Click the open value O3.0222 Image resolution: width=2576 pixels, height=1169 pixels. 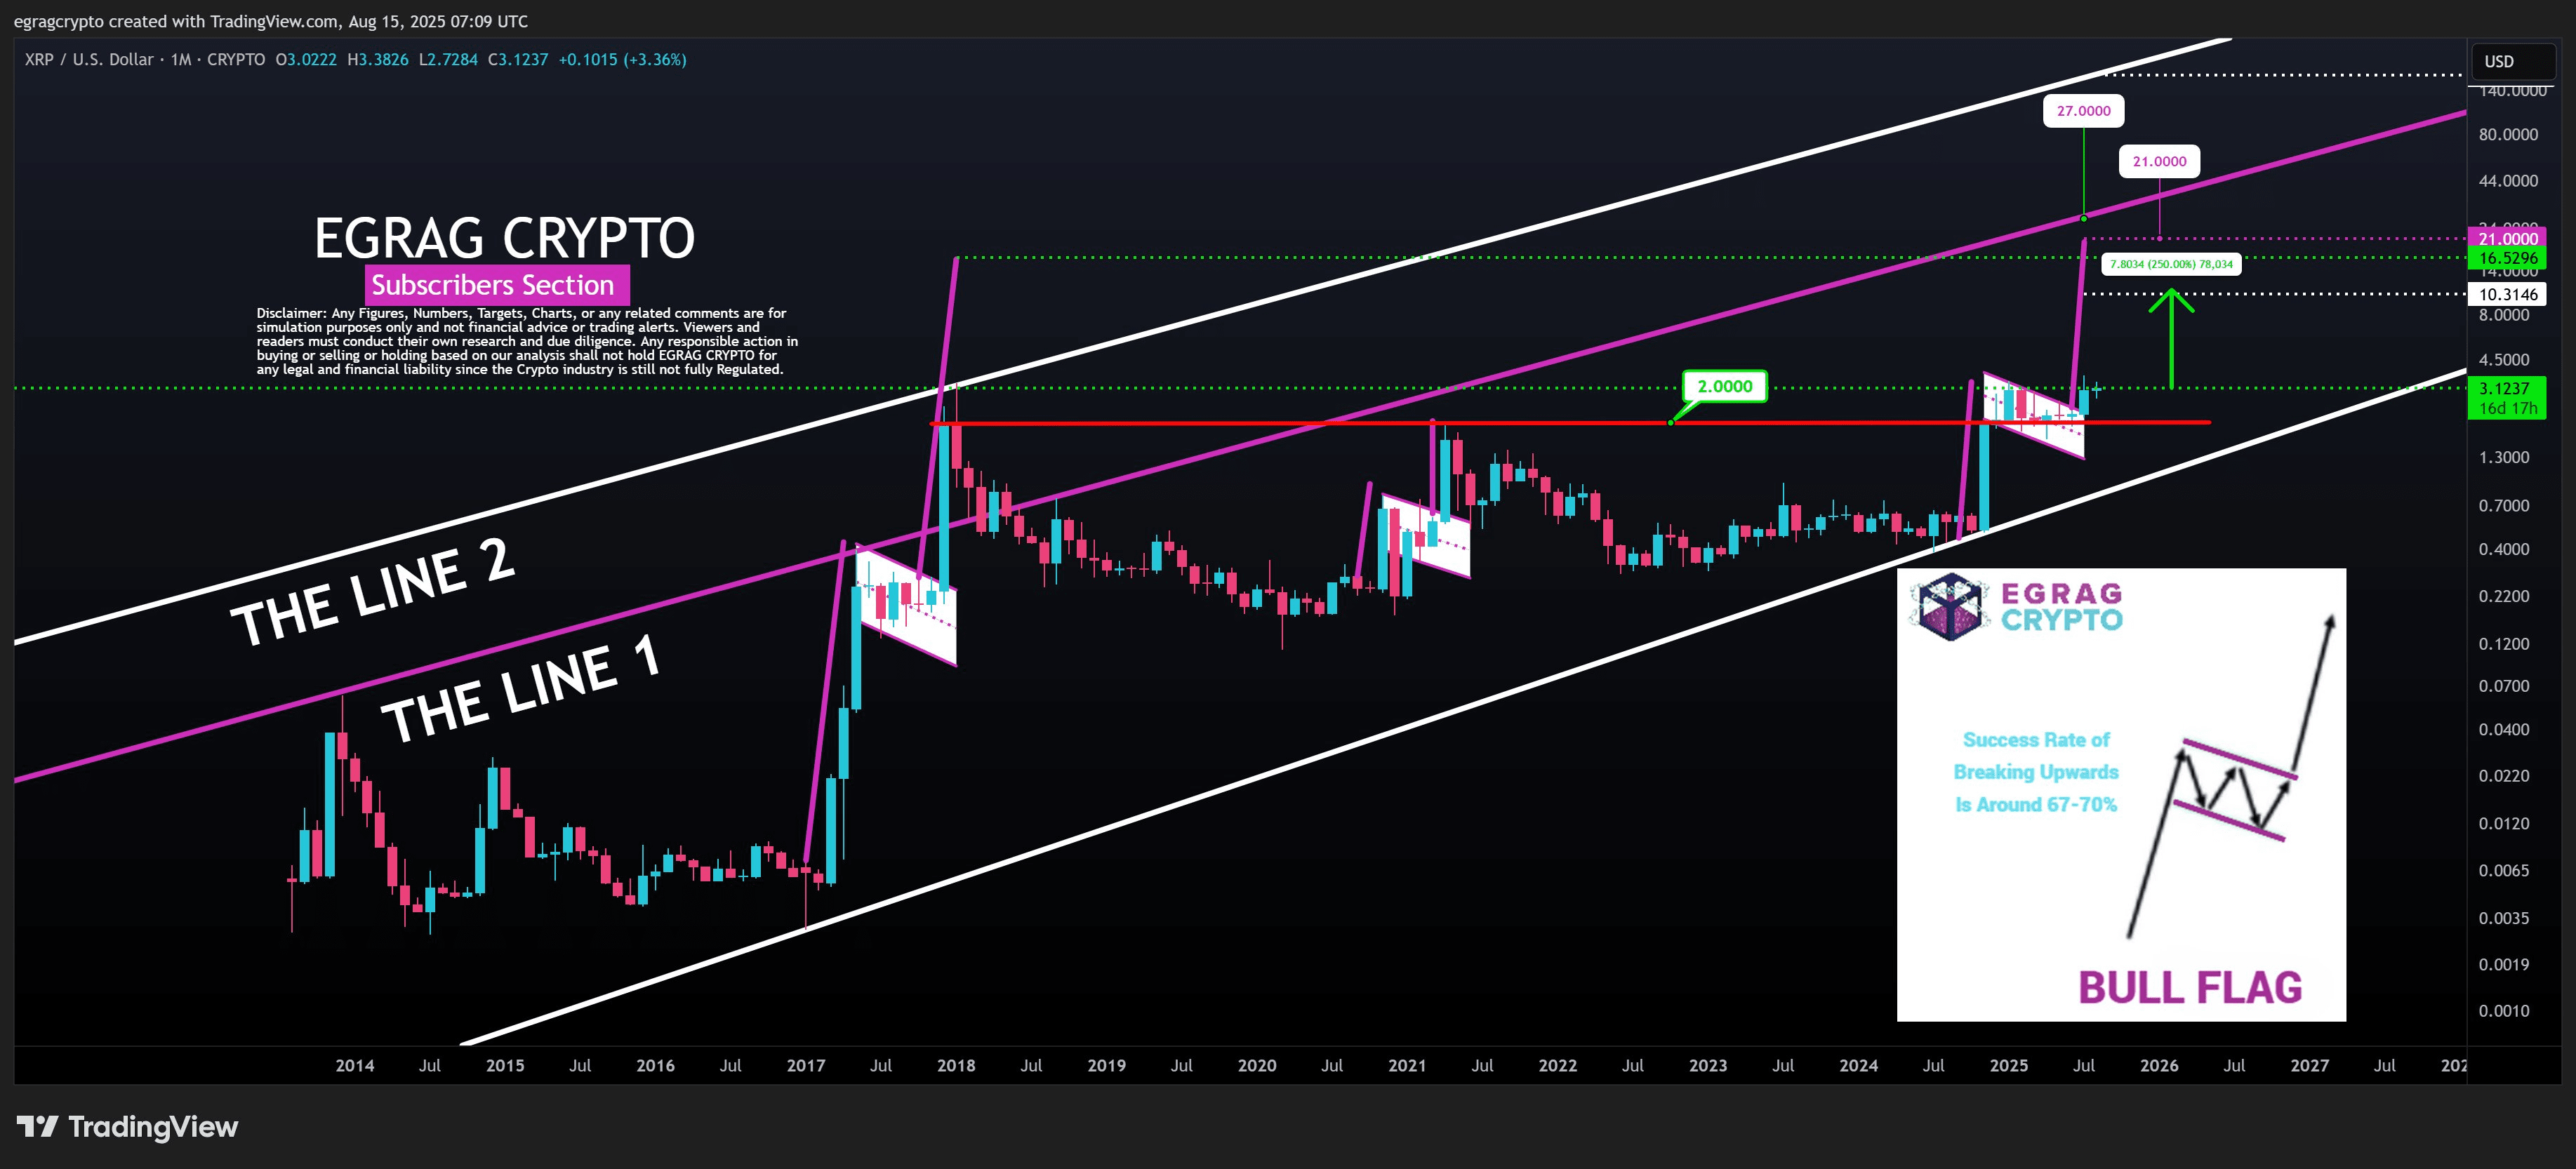(x=306, y=60)
